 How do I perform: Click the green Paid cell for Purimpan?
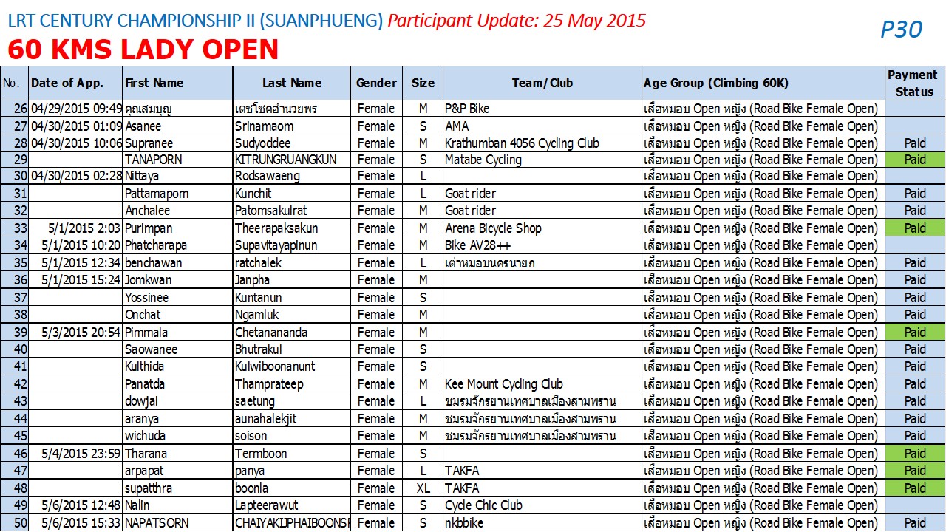point(915,228)
